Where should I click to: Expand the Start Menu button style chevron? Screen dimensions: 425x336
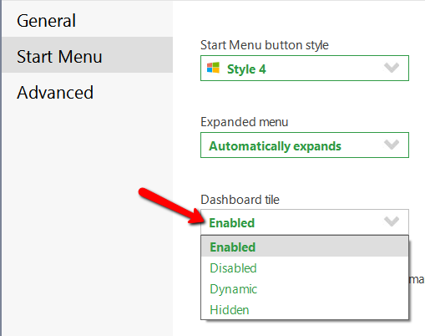pos(392,68)
